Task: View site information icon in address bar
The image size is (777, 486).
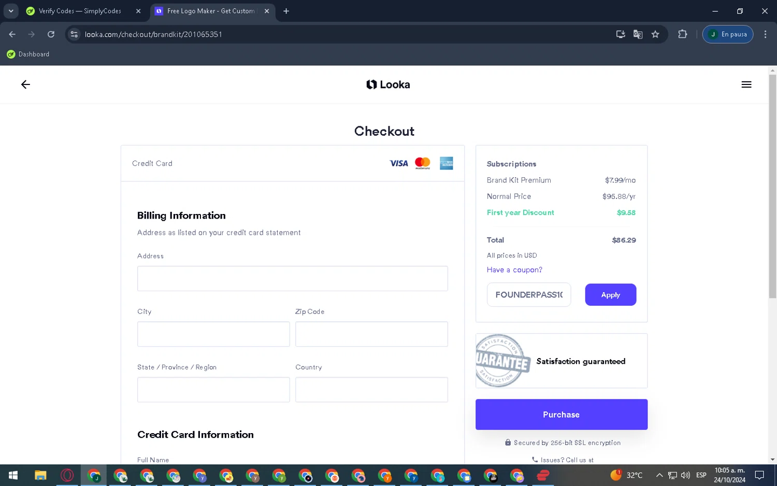Action: [74, 34]
